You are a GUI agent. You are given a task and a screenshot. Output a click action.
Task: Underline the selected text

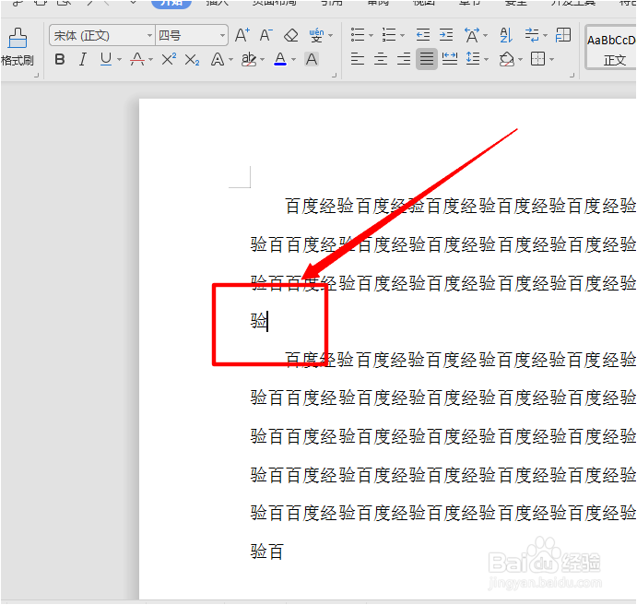[x=106, y=59]
